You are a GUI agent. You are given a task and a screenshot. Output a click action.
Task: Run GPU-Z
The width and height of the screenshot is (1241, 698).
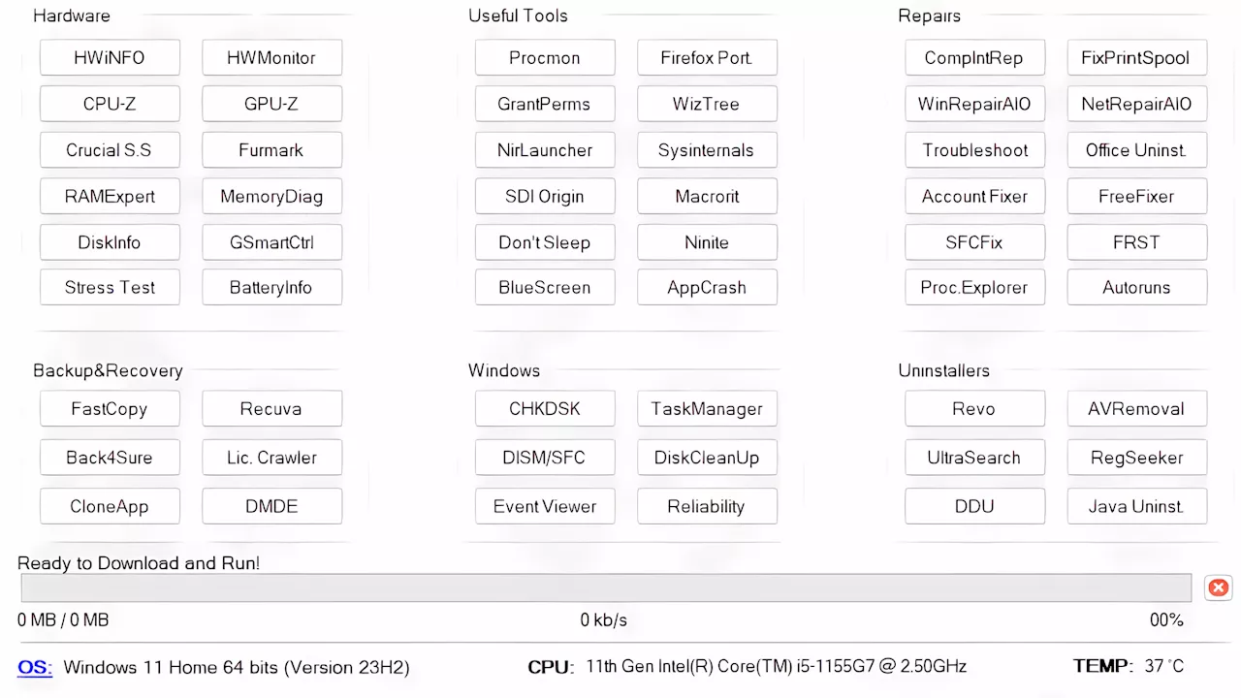[x=271, y=104]
